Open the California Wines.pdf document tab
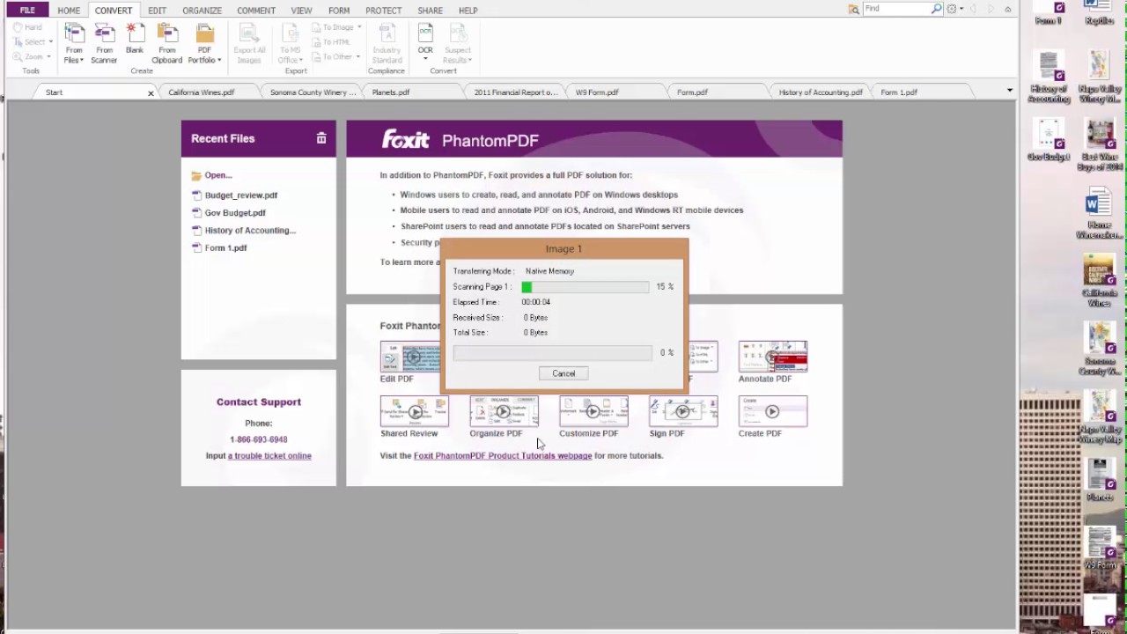The width and height of the screenshot is (1127, 634). (x=202, y=92)
